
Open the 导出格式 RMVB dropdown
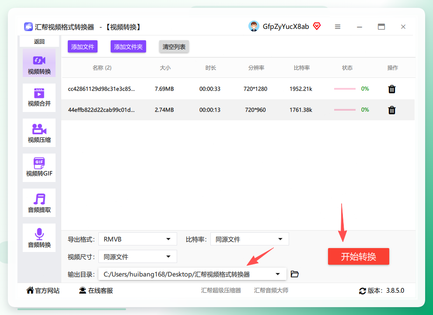click(137, 239)
